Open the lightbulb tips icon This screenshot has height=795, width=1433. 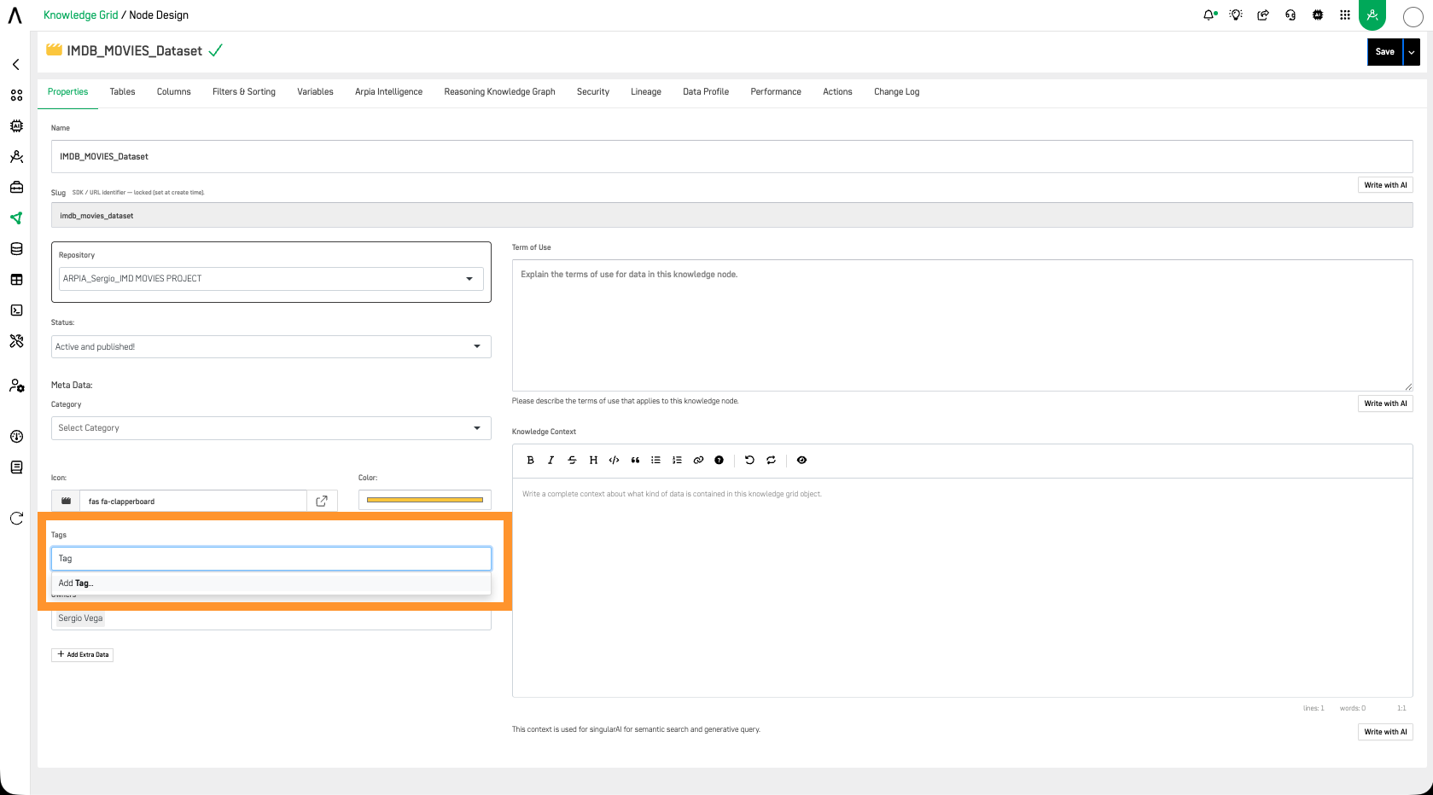1236,15
